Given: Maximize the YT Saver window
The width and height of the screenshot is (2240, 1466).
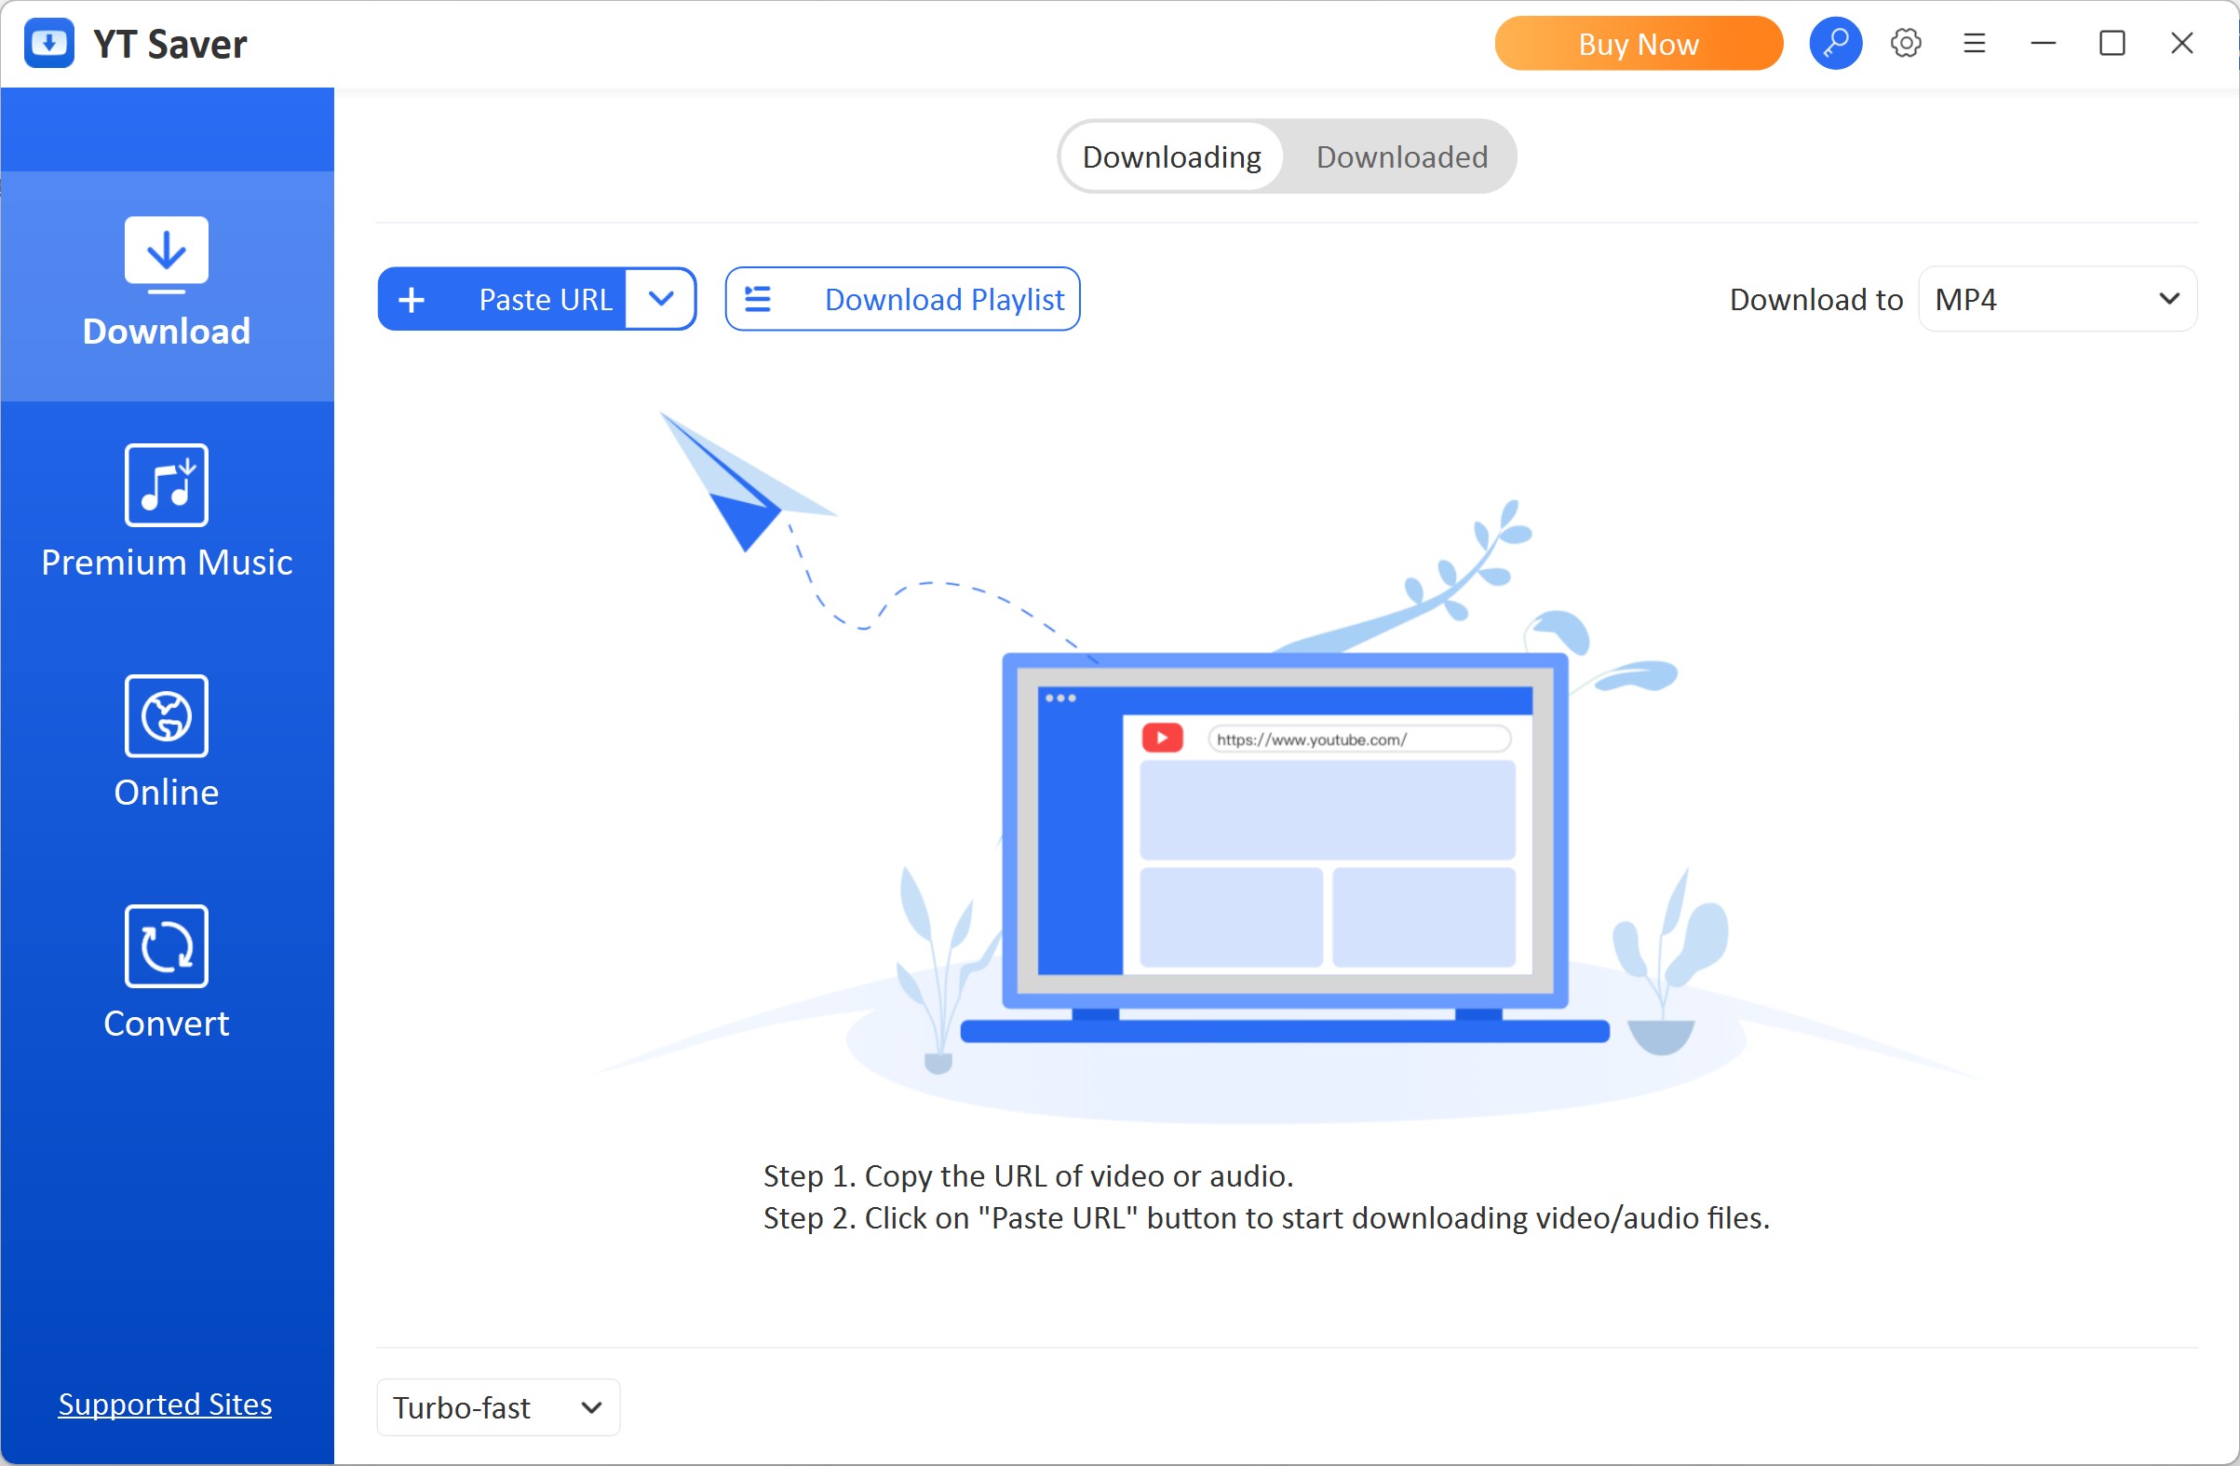Looking at the screenshot, I should pos(2112,44).
